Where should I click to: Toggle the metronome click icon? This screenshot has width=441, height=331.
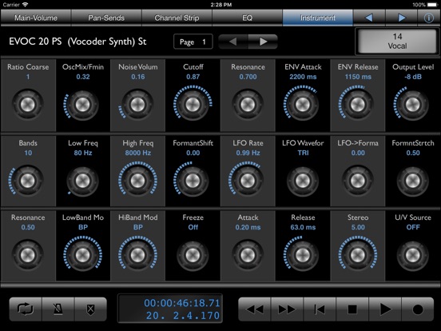point(58,309)
